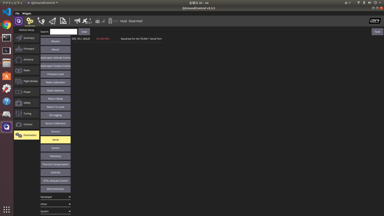
Task: Show applications grid in the dock
Action: tap(6, 209)
